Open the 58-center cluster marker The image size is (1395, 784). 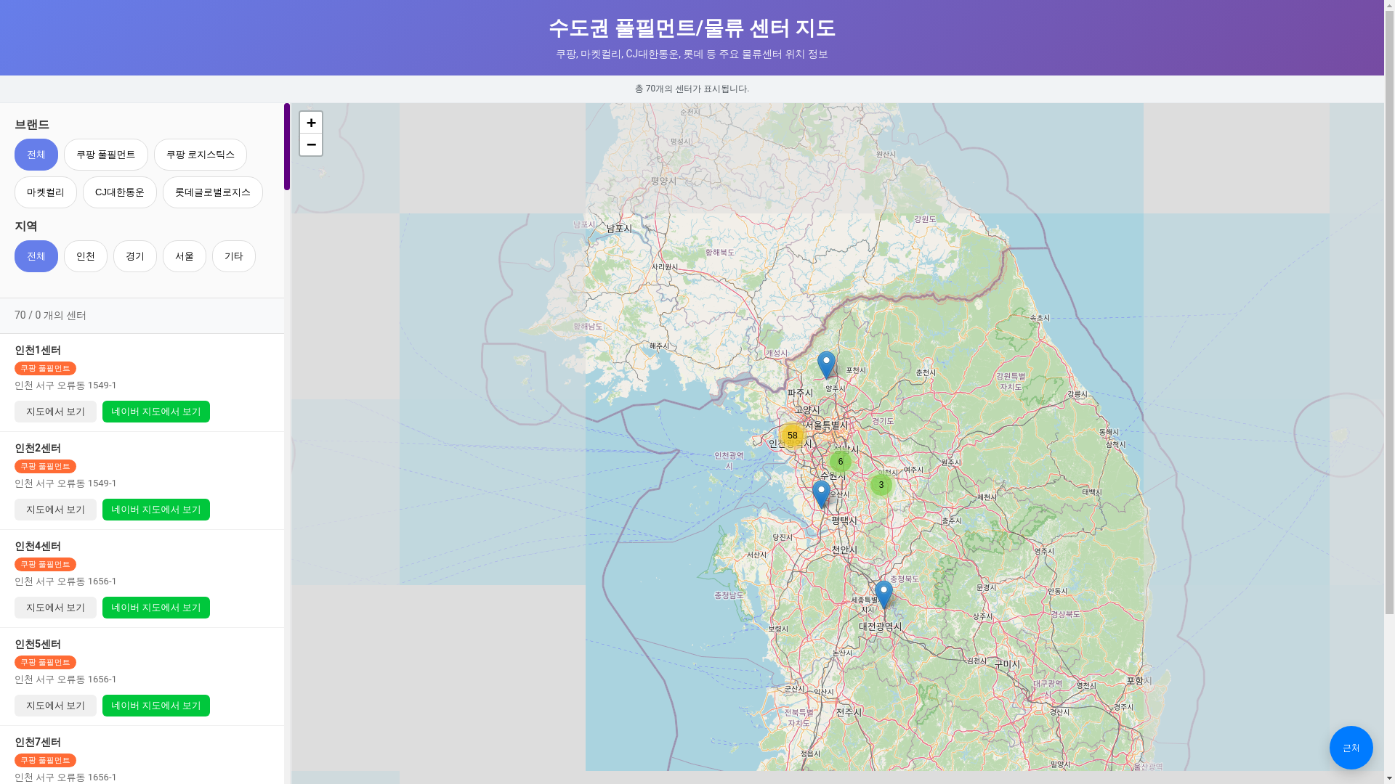792,436
